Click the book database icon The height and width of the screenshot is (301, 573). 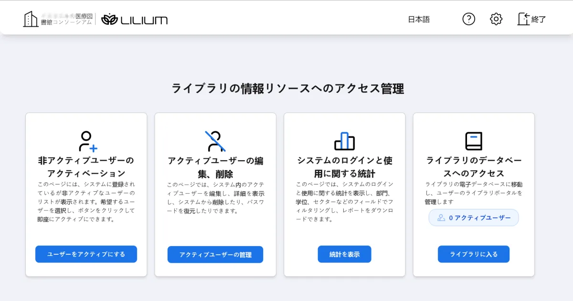(x=474, y=141)
